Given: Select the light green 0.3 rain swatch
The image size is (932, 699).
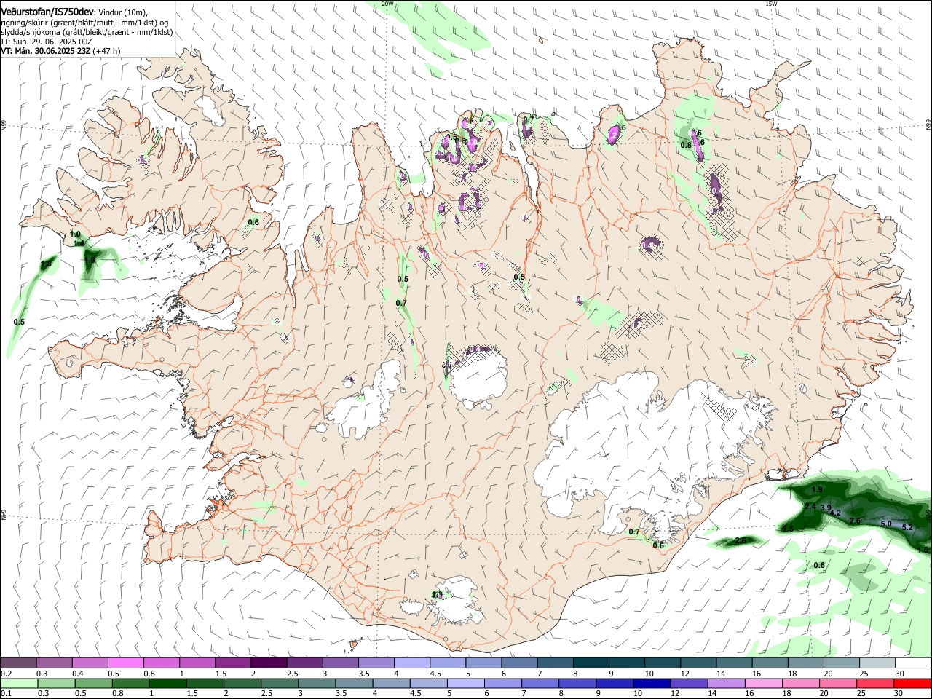Looking at the screenshot, I should click(56, 684).
